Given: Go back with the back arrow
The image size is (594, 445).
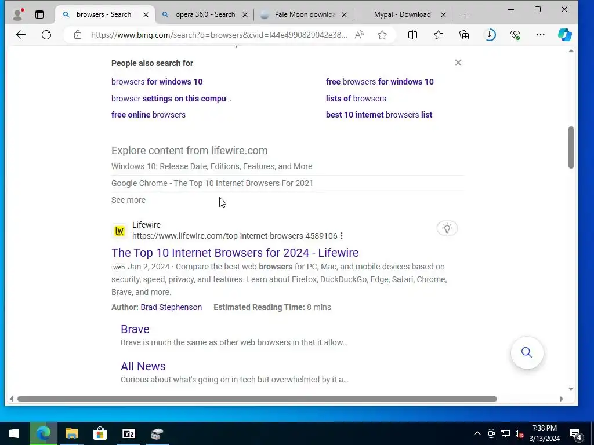Looking at the screenshot, I should 21,35.
